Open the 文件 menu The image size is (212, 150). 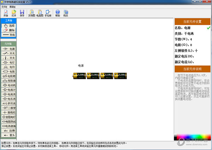pyautogui.click(x=4, y=7)
